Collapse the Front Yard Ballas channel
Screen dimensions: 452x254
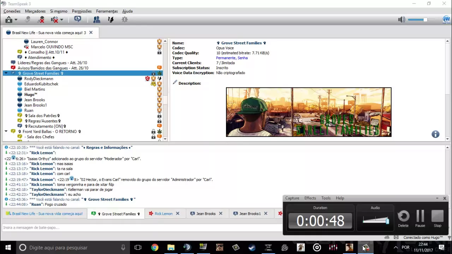click(6, 132)
